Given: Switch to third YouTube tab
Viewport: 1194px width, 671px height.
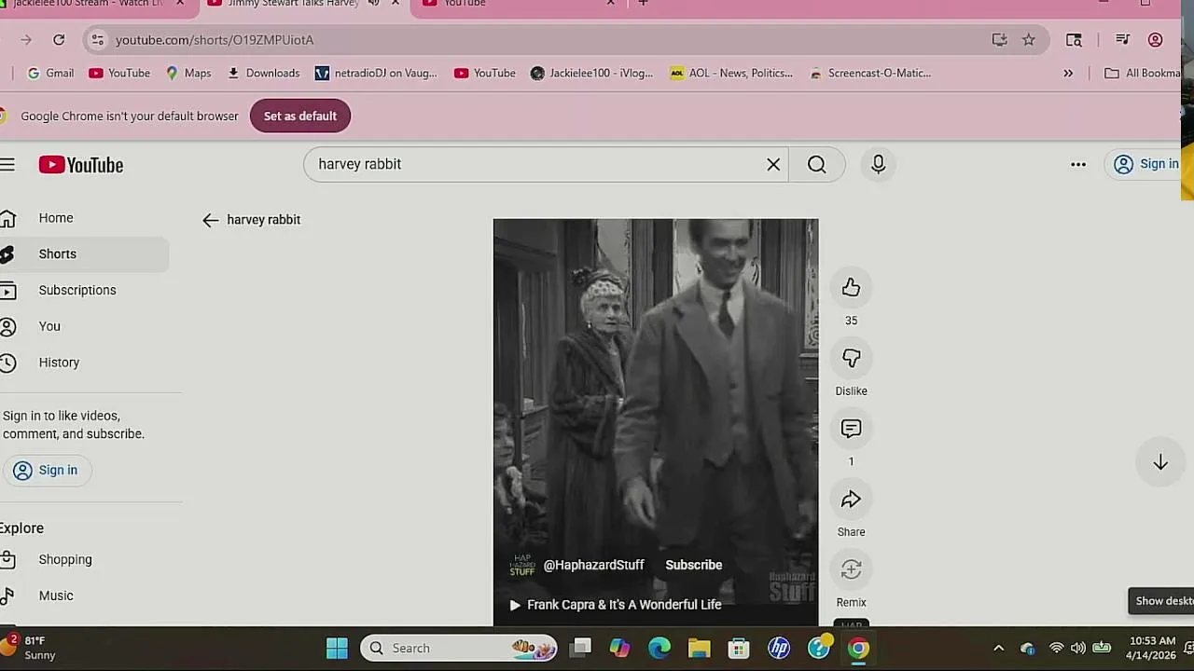Looking at the screenshot, I should (x=518, y=5).
